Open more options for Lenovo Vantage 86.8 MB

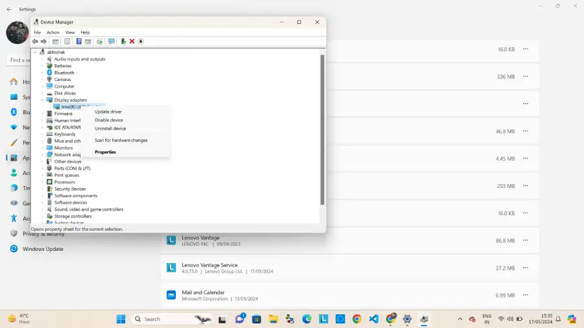pos(526,240)
